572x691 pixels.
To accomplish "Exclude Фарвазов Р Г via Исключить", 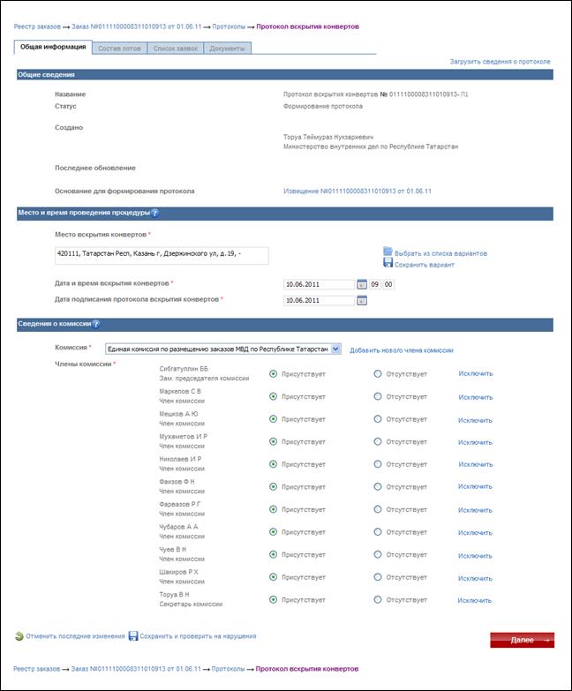I will coord(475,510).
